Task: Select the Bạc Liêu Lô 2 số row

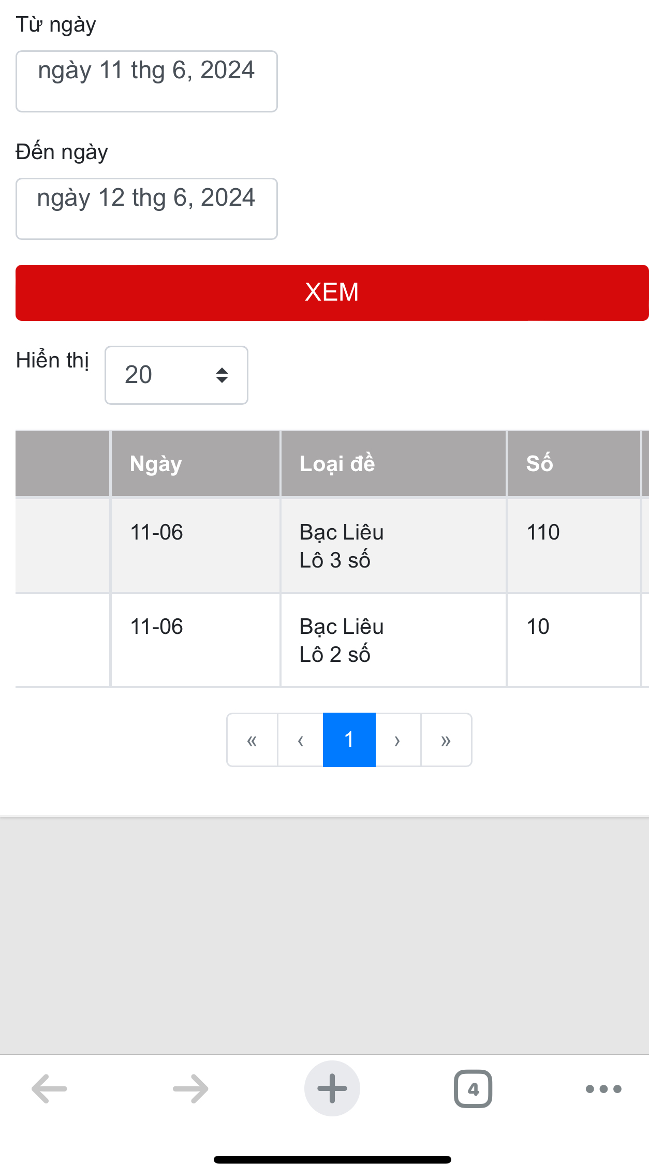Action: click(x=342, y=640)
